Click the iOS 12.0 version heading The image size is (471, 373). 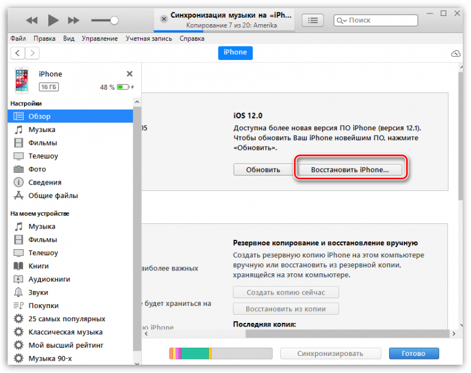tap(248, 115)
